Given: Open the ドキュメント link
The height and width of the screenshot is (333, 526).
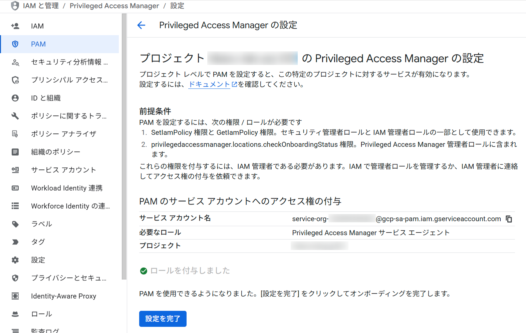Looking at the screenshot, I should point(209,85).
